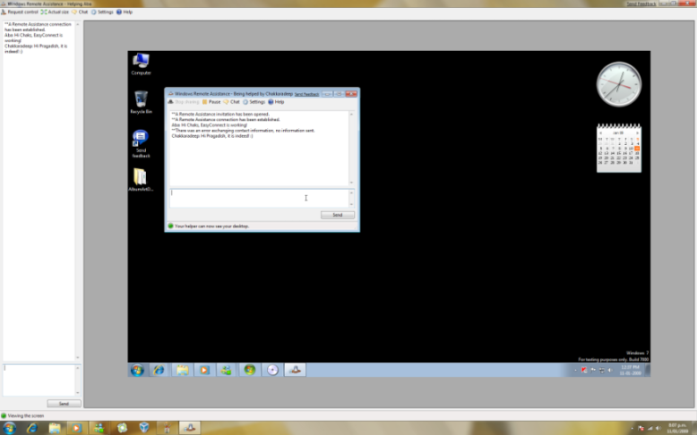Click volume icon in the remote system tray
The width and height of the screenshot is (697, 435).
[610, 371]
